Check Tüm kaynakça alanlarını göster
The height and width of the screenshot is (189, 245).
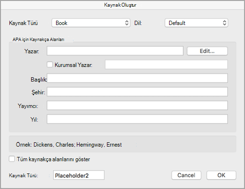[x=12, y=159]
